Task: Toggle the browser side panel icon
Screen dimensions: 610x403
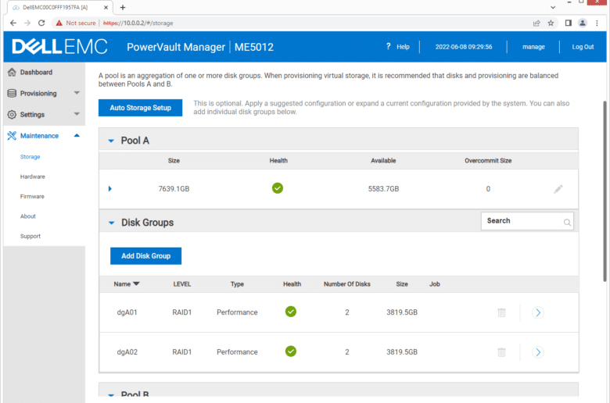Action: pos(568,23)
